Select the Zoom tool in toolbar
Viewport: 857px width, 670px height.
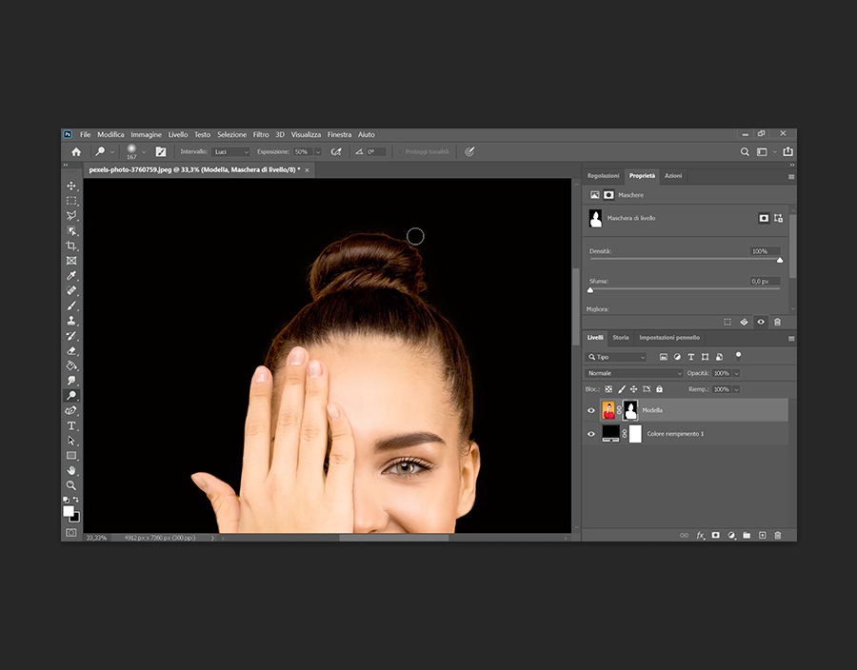pyautogui.click(x=71, y=484)
